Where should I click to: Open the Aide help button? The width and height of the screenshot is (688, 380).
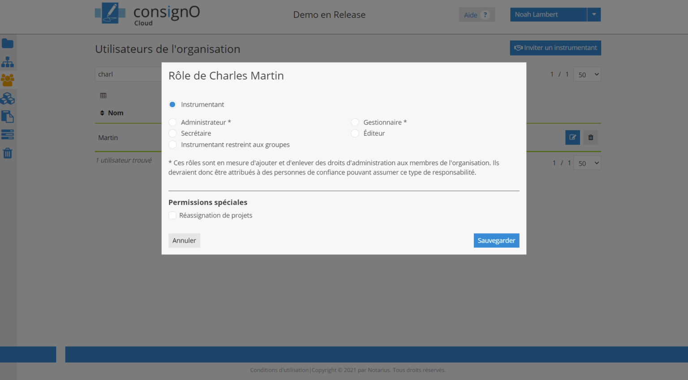(477, 15)
